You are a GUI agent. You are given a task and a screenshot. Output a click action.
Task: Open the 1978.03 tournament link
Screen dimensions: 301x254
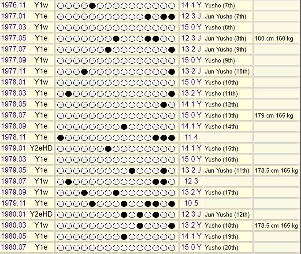13,93
